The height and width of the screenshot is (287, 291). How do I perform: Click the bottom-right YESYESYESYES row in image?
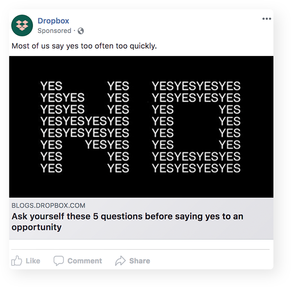click(196, 168)
